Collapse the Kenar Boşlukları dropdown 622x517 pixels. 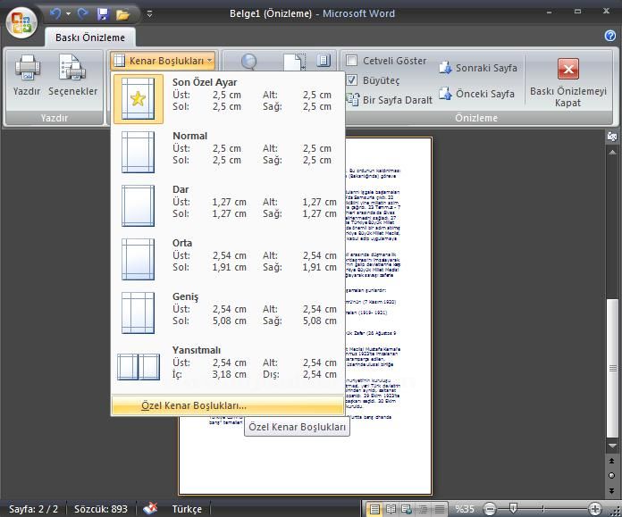click(164, 61)
